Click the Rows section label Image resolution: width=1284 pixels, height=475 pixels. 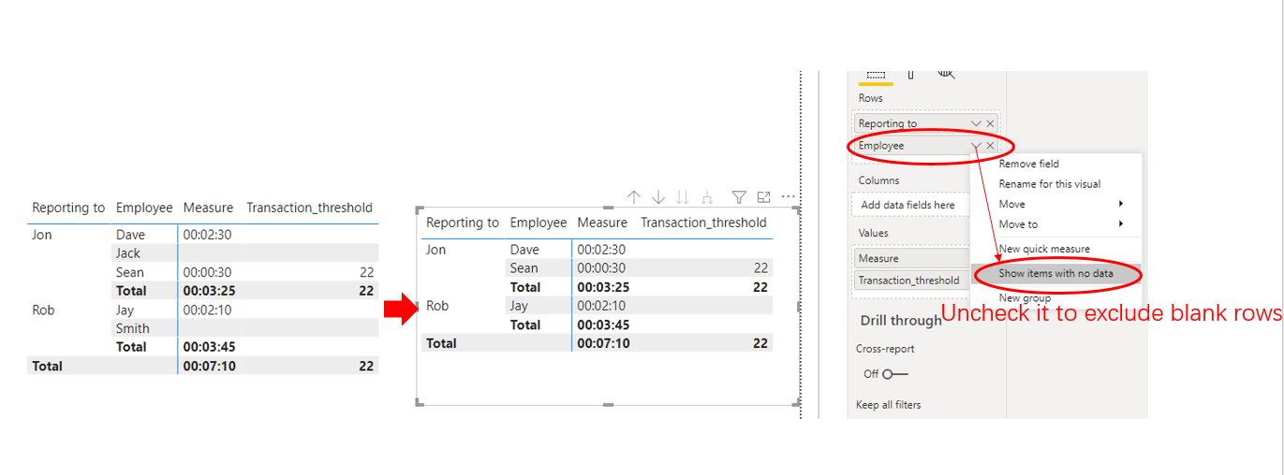pos(871,98)
